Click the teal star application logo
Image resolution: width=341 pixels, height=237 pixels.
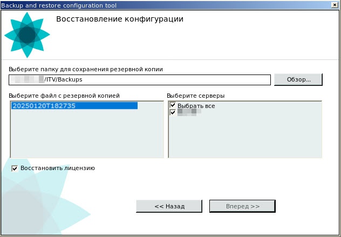[x=27, y=35]
